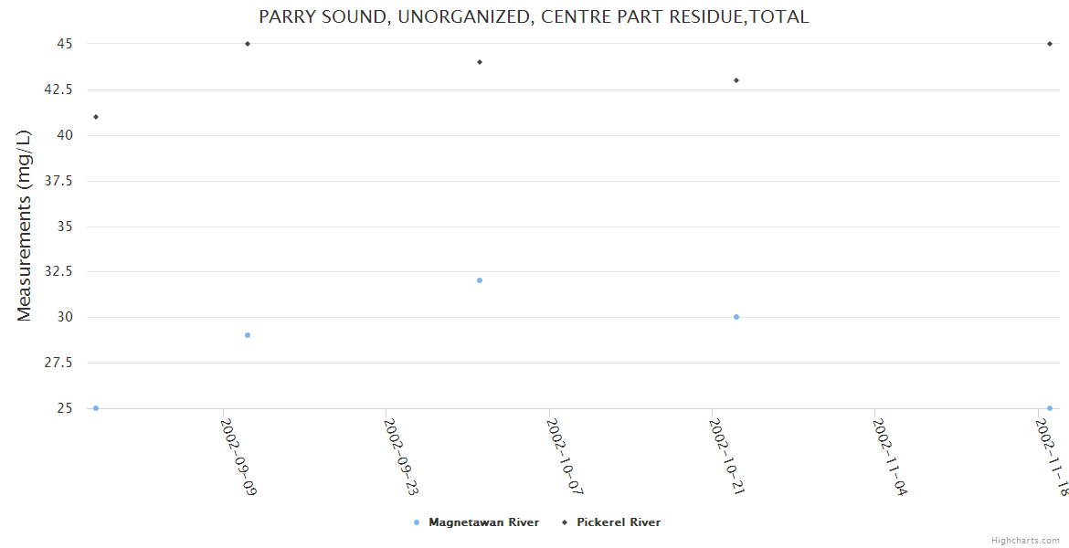
Task: Select the Pickerel River point at 43 mg/L
Action: click(x=736, y=80)
